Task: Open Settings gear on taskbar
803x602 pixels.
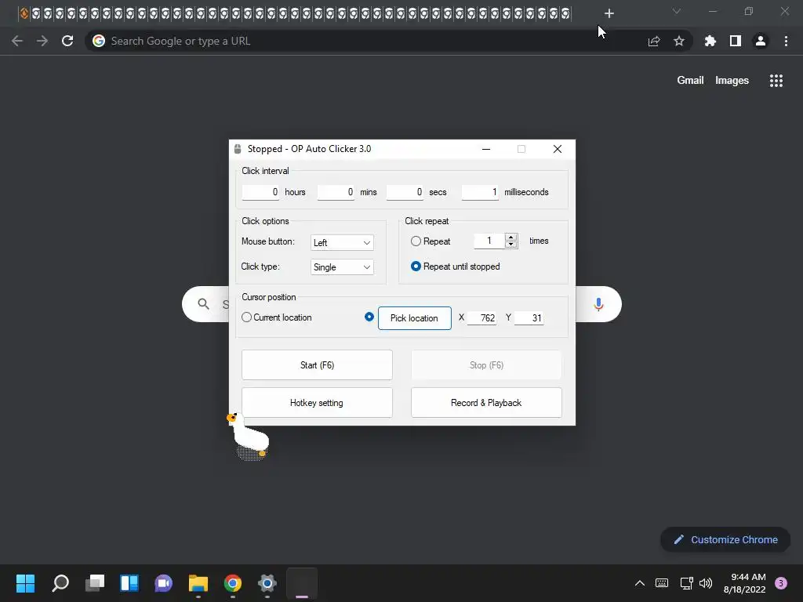Action: (267, 583)
